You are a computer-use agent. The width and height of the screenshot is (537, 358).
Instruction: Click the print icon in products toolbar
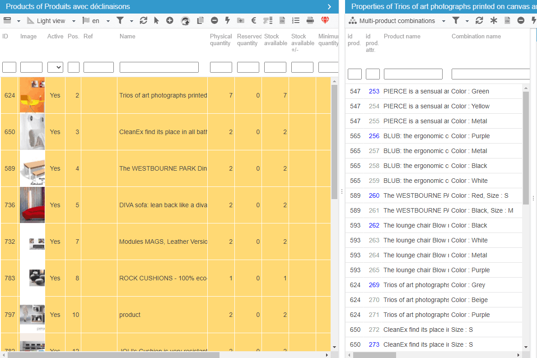coord(310,21)
